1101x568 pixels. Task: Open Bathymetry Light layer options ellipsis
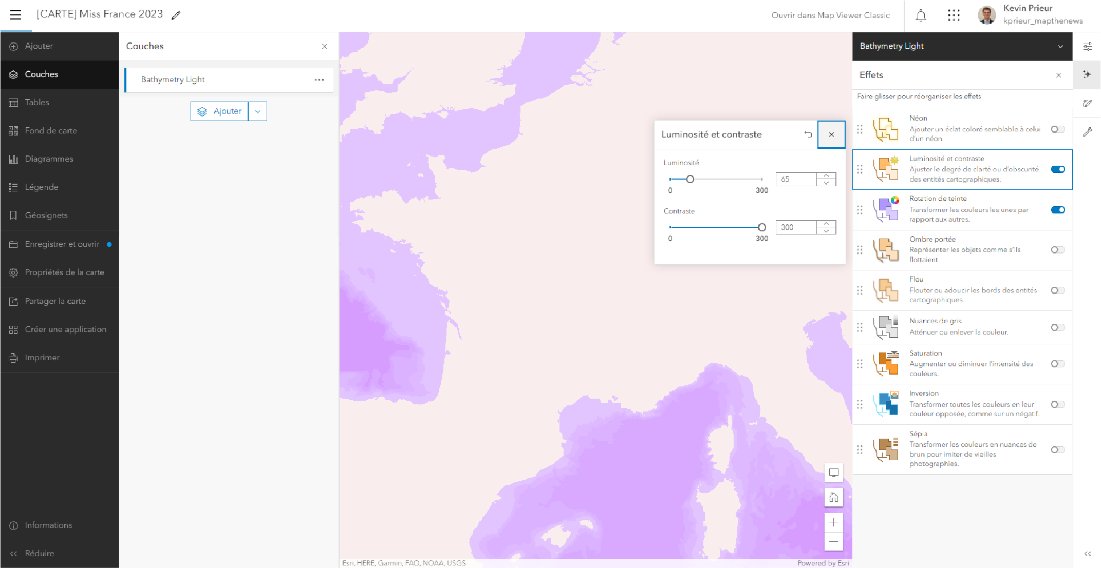tap(319, 80)
